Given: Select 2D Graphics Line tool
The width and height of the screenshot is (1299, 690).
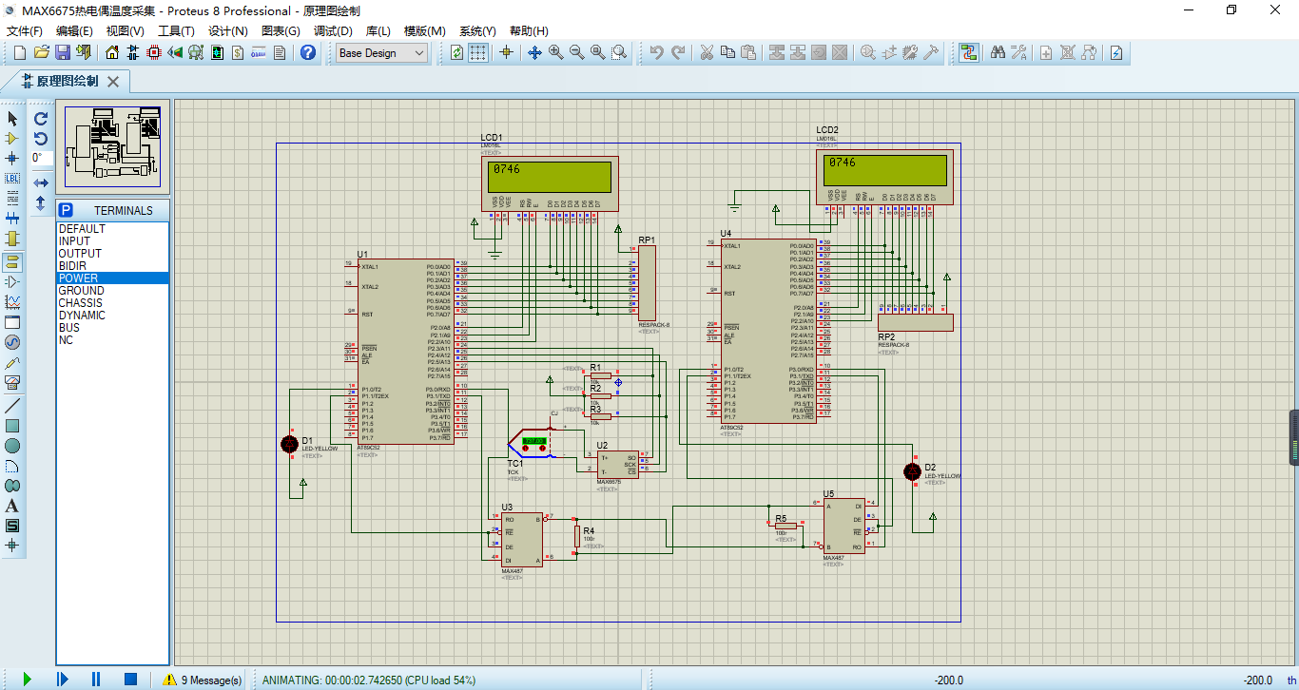Looking at the screenshot, I should pos(12,406).
